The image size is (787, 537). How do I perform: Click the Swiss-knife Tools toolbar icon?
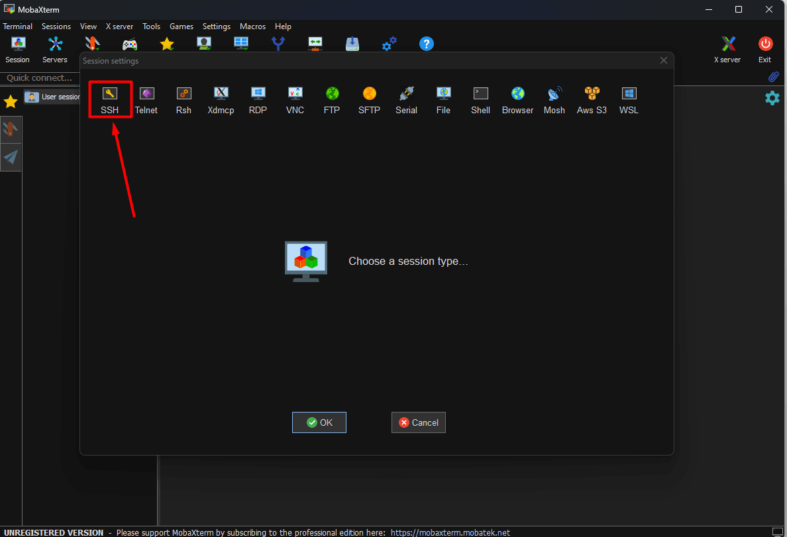coord(92,44)
